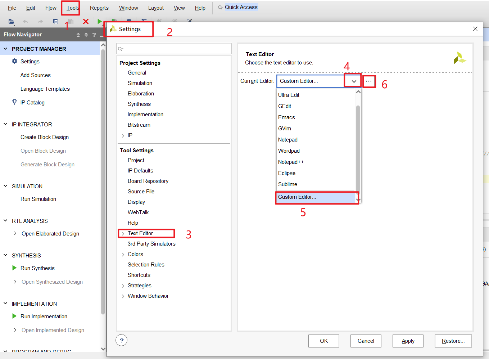Click Run Simulation in Flow Navigator

coord(38,199)
